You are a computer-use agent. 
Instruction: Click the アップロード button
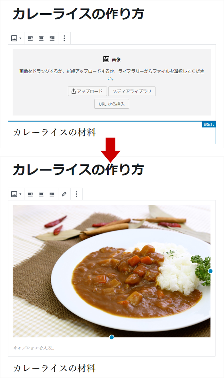[x=87, y=91]
